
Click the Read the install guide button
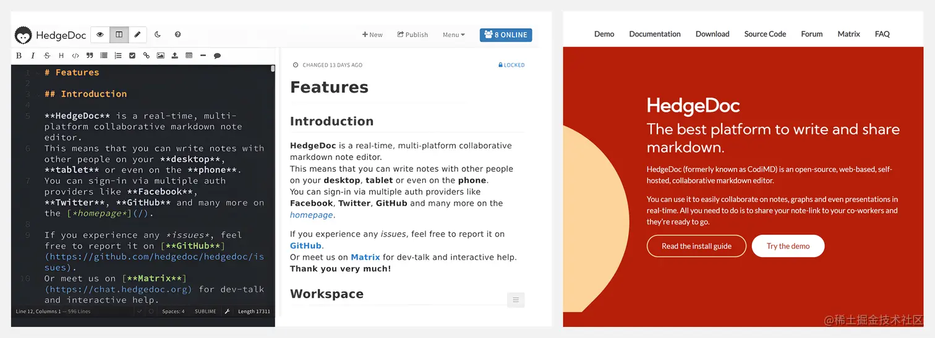[696, 246]
